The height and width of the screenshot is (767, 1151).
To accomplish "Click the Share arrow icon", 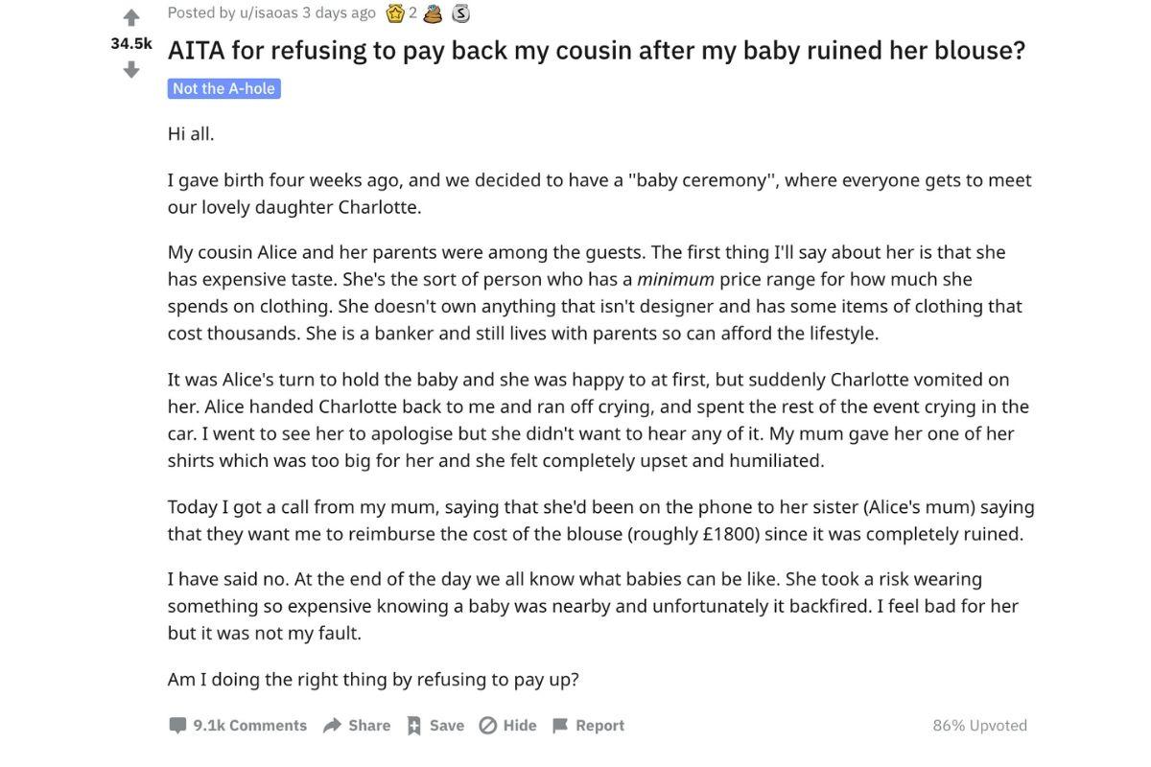I will (x=333, y=726).
